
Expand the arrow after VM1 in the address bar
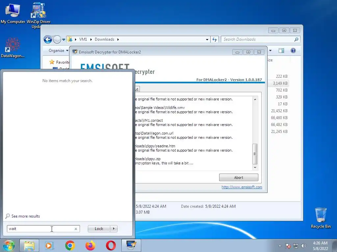pyautogui.click(x=91, y=39)
